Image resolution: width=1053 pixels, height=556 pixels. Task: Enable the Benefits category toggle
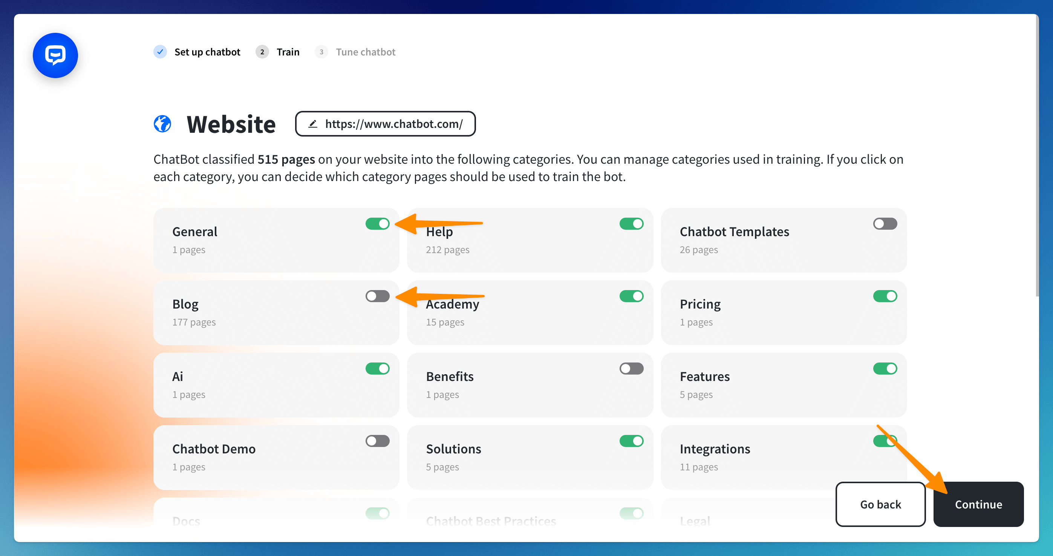click(631, 369)
